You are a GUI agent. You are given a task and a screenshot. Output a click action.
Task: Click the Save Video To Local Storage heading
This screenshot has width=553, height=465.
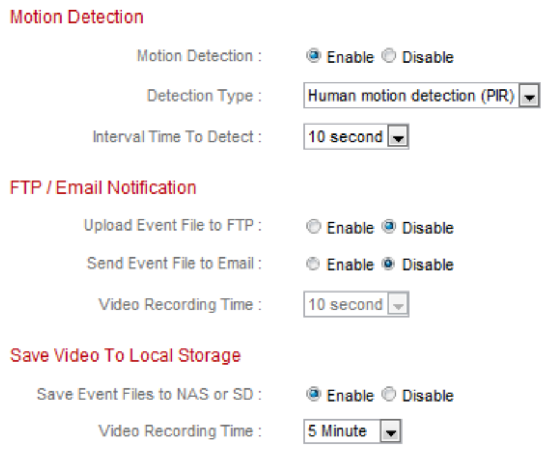click(x=125, y=355)
